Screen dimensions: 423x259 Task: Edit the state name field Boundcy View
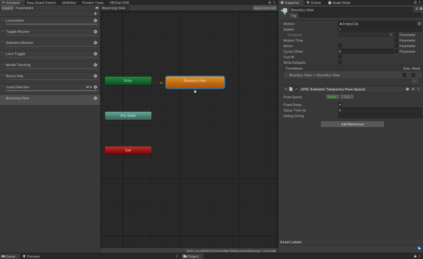coord(352,10)
